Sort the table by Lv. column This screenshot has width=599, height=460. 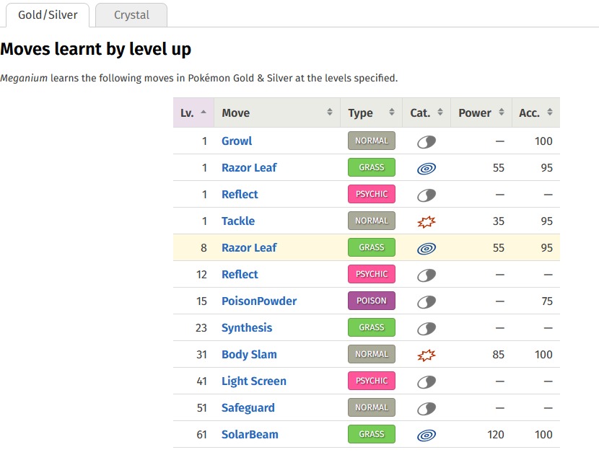pyautogui.click(x=193, y=113)
